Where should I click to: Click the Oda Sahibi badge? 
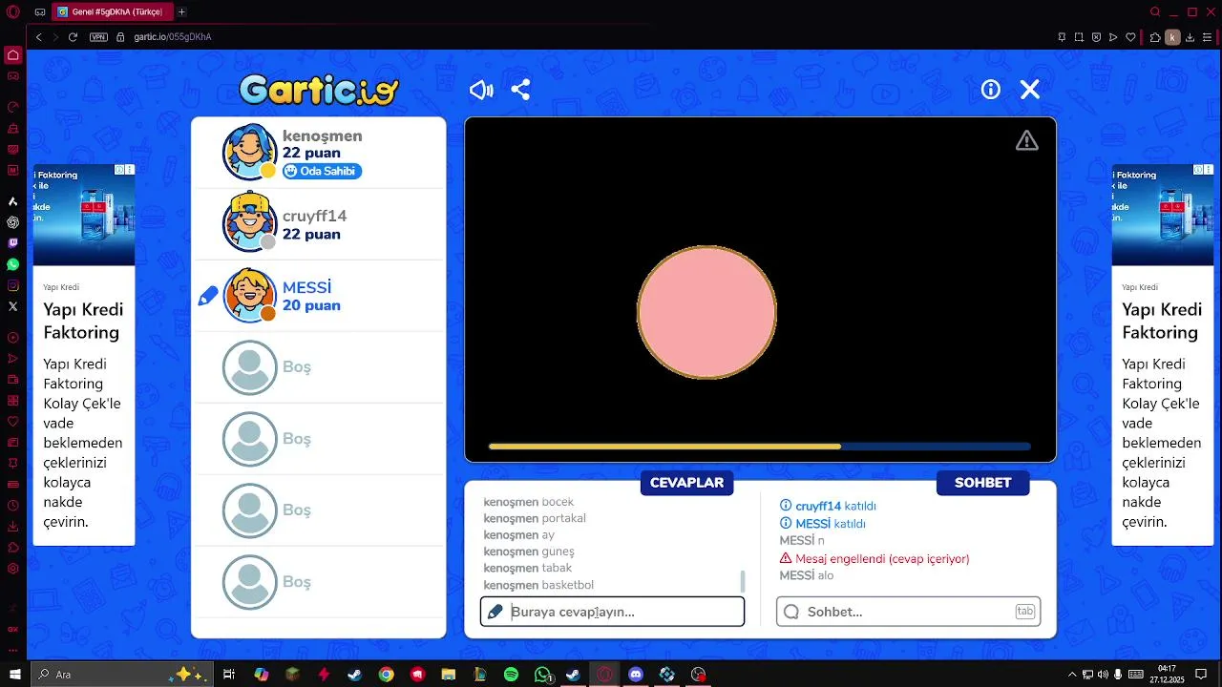coord(322,172)
